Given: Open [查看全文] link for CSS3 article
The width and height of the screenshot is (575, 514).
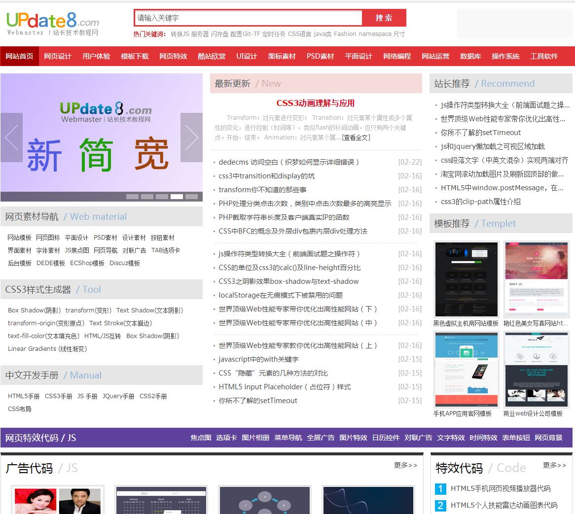Looking at the screenshot, I should pyautogui.click(x=356, y=137).
